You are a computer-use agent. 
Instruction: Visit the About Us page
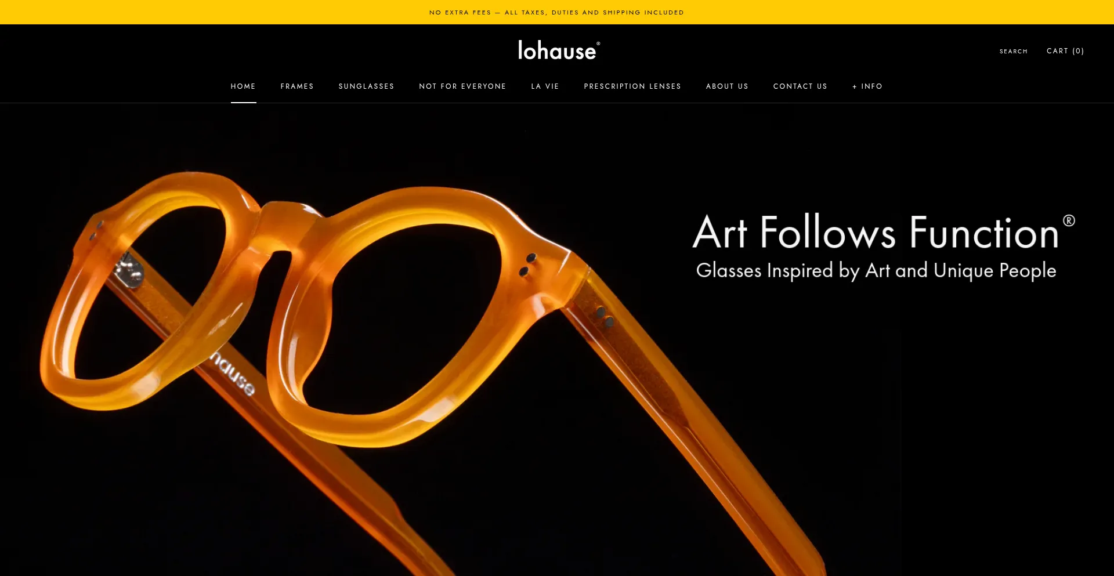727,86
